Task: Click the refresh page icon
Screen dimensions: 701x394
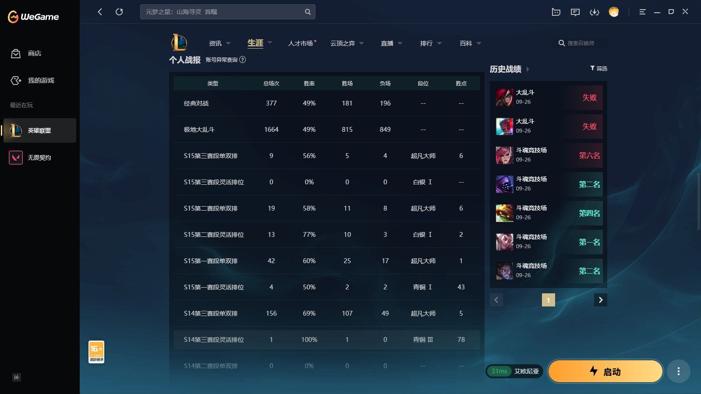Action: (119, 12)
